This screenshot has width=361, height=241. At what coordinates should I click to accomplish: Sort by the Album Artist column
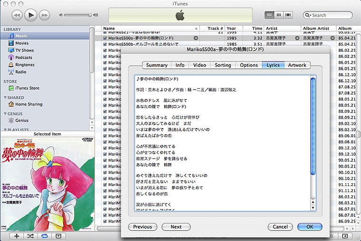point(319,28)
